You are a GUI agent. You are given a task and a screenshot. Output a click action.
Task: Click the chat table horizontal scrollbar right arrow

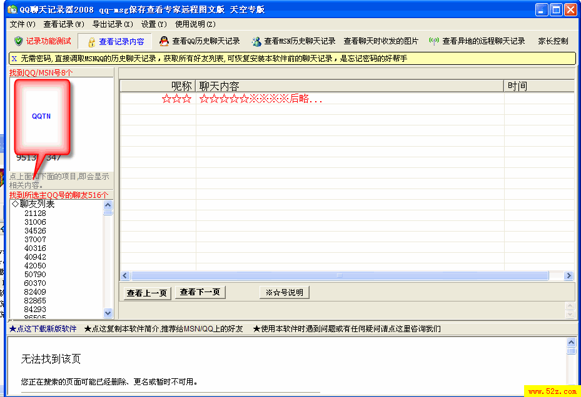click(x=568, y=276)
